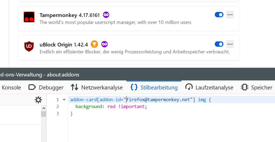Image resolution: width=275 pixels, height=142 pixels.
Task: Click the uBlock Origin shield icon
Action: click(29, 46)
